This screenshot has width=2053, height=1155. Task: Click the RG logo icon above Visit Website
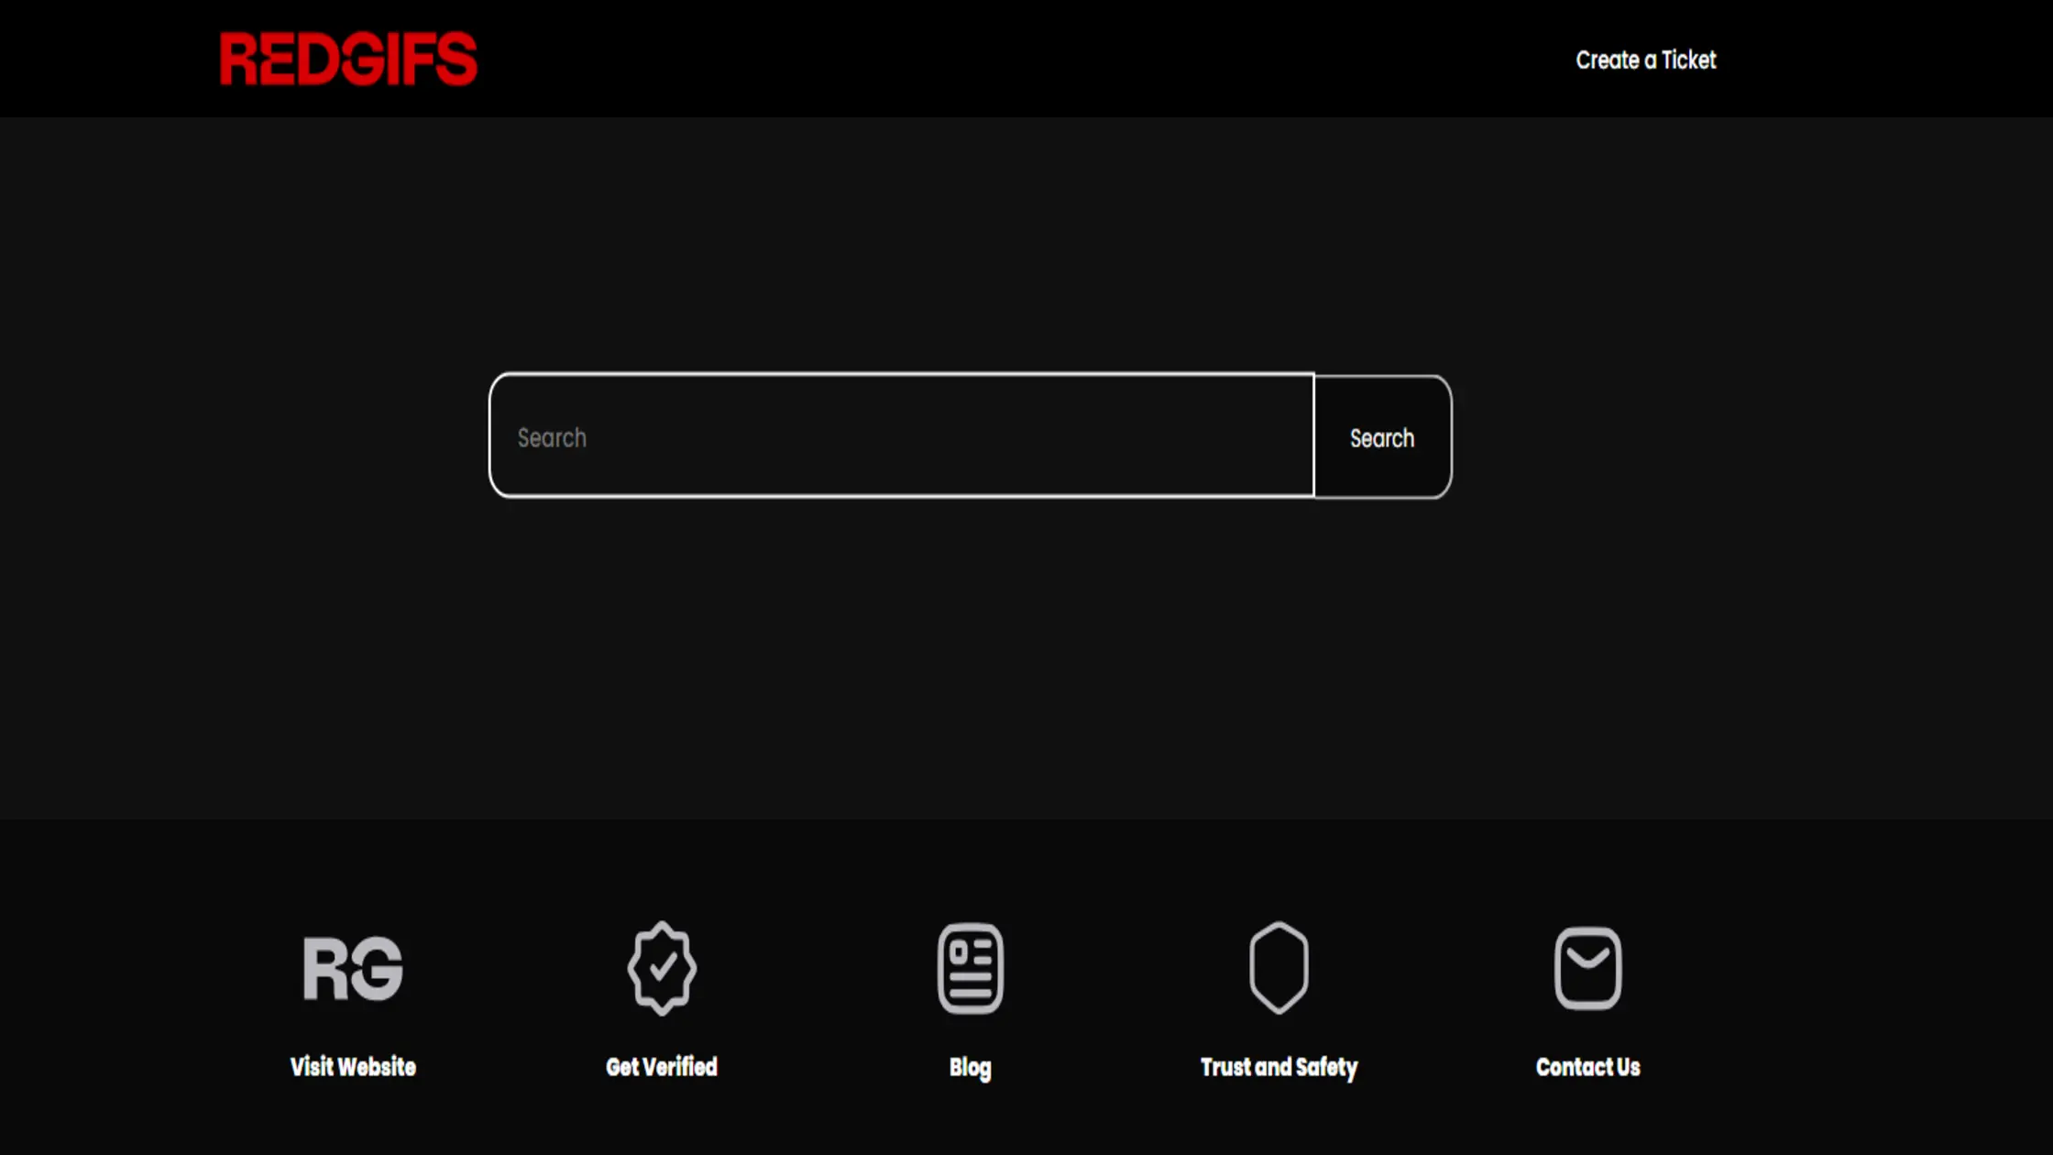tap(353, 968)
